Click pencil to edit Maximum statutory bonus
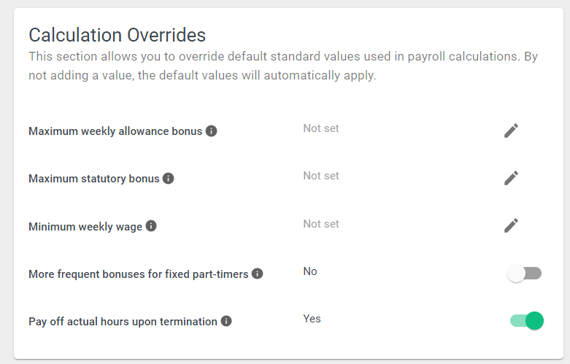This screenshot has width=570, height=364. tap(511, 178)
